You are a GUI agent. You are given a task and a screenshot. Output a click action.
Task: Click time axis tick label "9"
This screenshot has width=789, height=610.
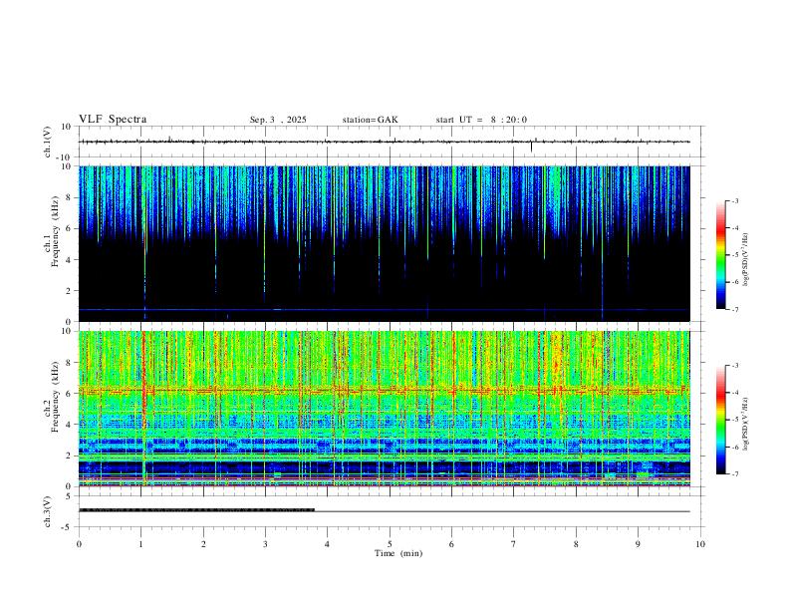tap(638, 544)
